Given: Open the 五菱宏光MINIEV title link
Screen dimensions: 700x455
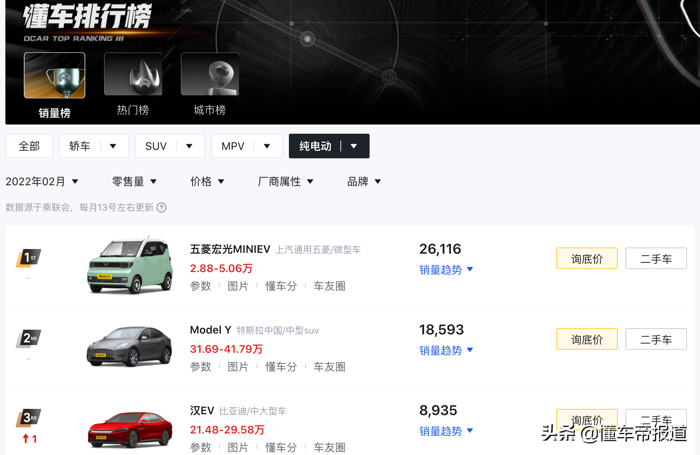Looking at the screenshot, I should click(230, 249).
